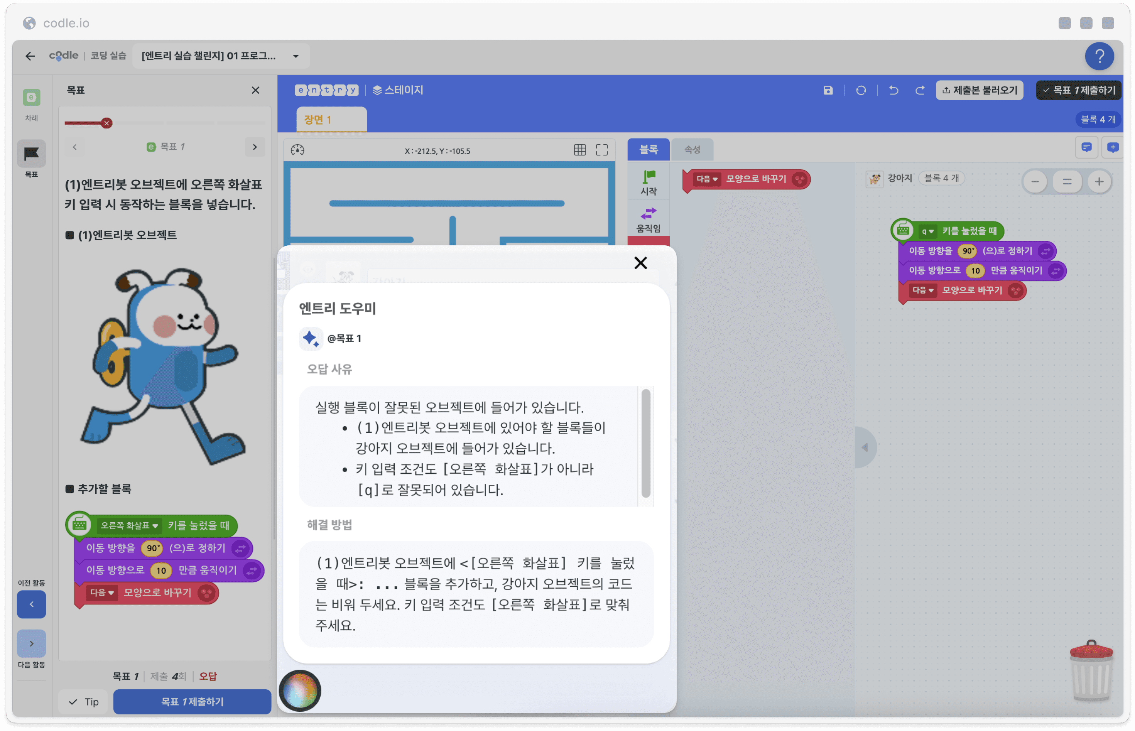Toggle the stage grid icon
1135x731 pixels.
[x=579, y=150]
